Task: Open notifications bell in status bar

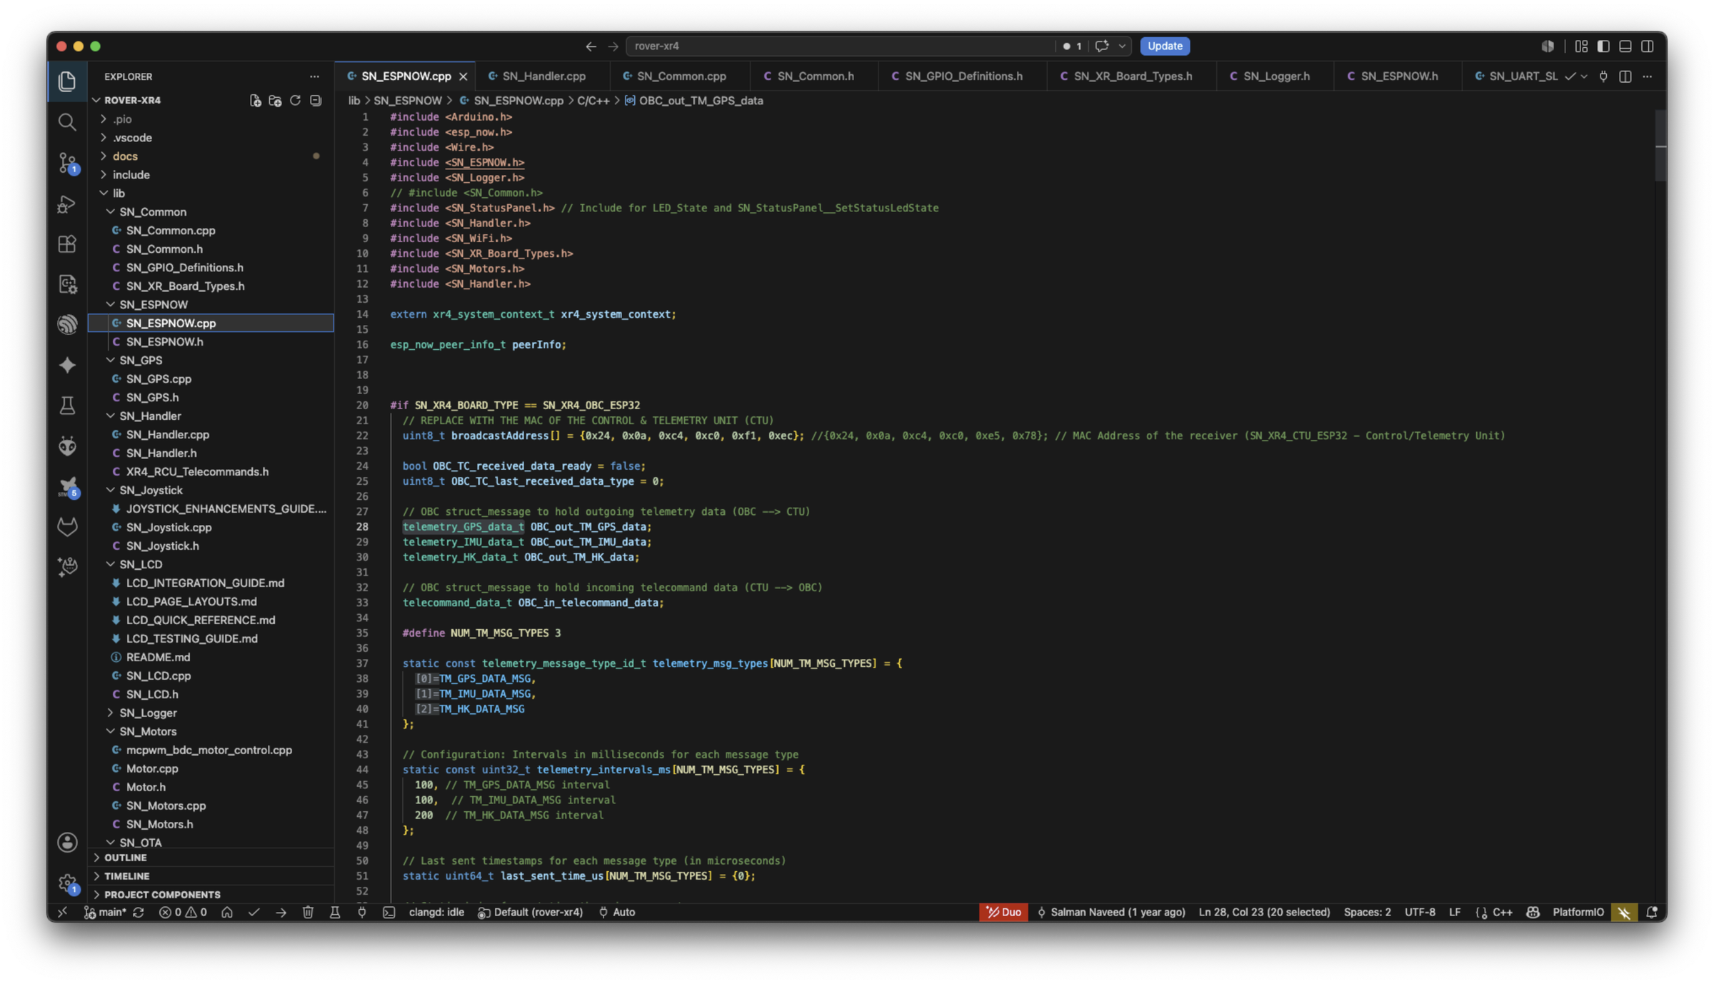Action: pos(1652,912)
